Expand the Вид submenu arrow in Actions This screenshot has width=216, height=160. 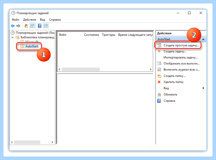[203, 88]
